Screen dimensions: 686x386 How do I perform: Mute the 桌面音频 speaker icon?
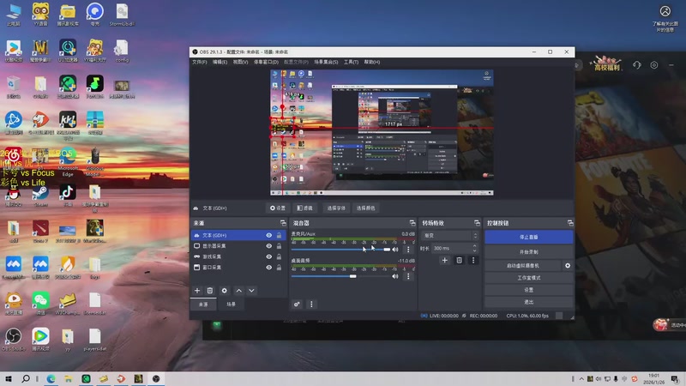(395, 276)
